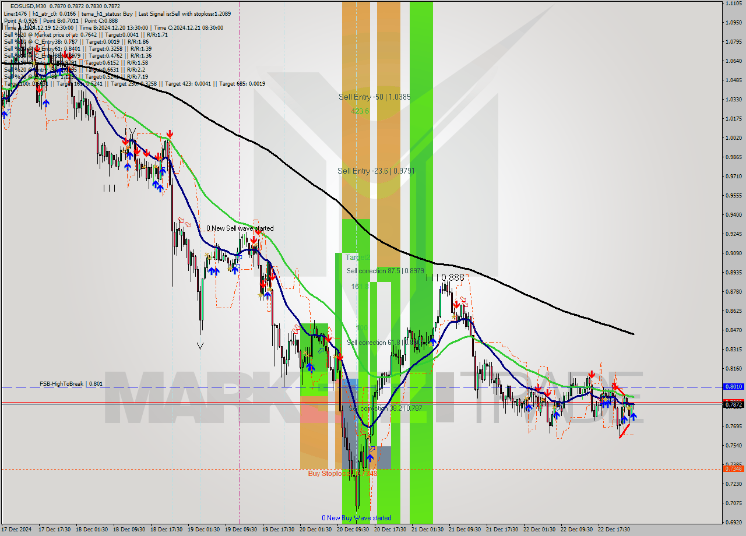Screen dimensions: 746x536
Task: Click the Time A 2024.12.19 12:30:00 line
Action: pos(113,27)
